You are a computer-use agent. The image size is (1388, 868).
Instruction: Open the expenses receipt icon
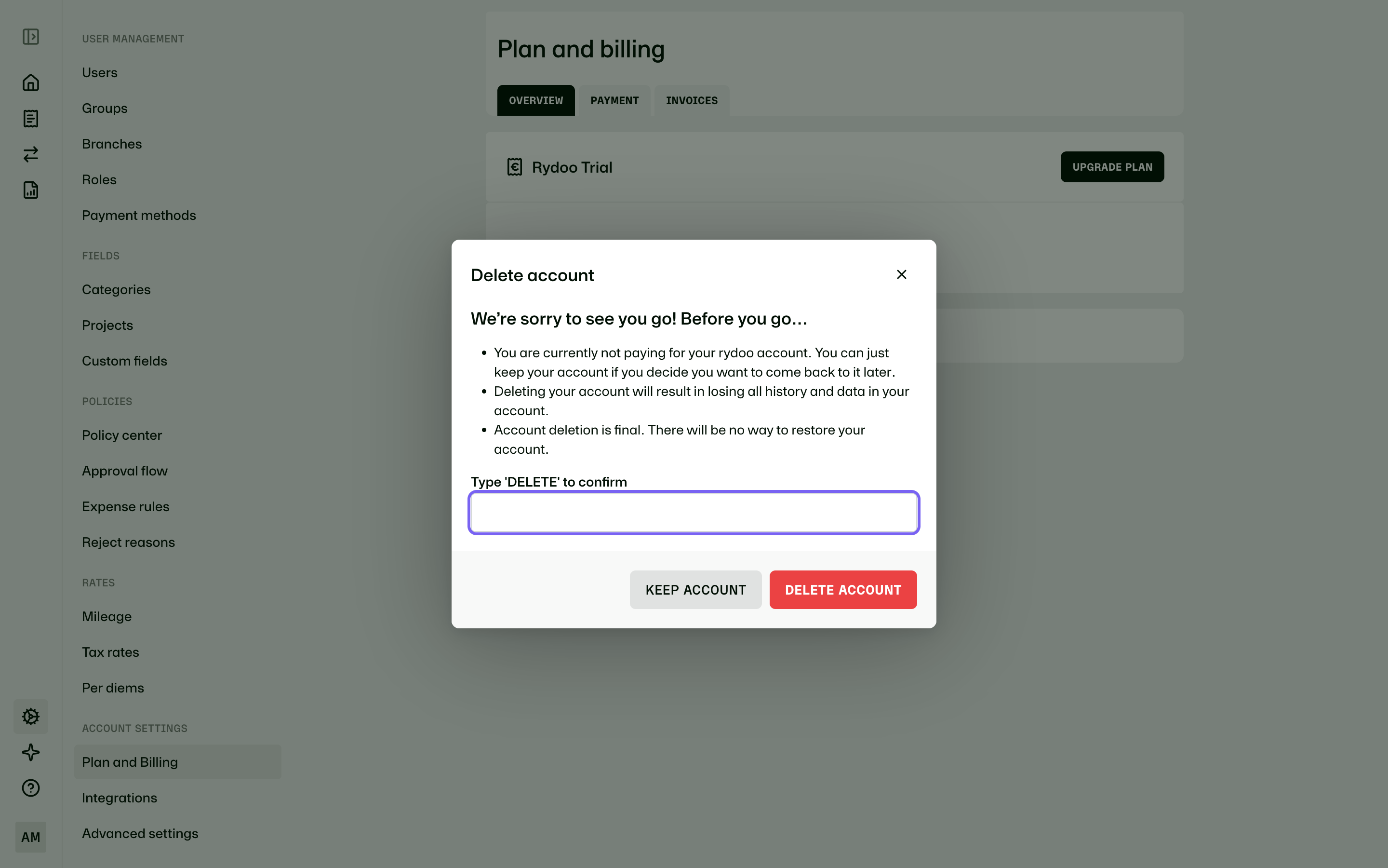(31, 119)
